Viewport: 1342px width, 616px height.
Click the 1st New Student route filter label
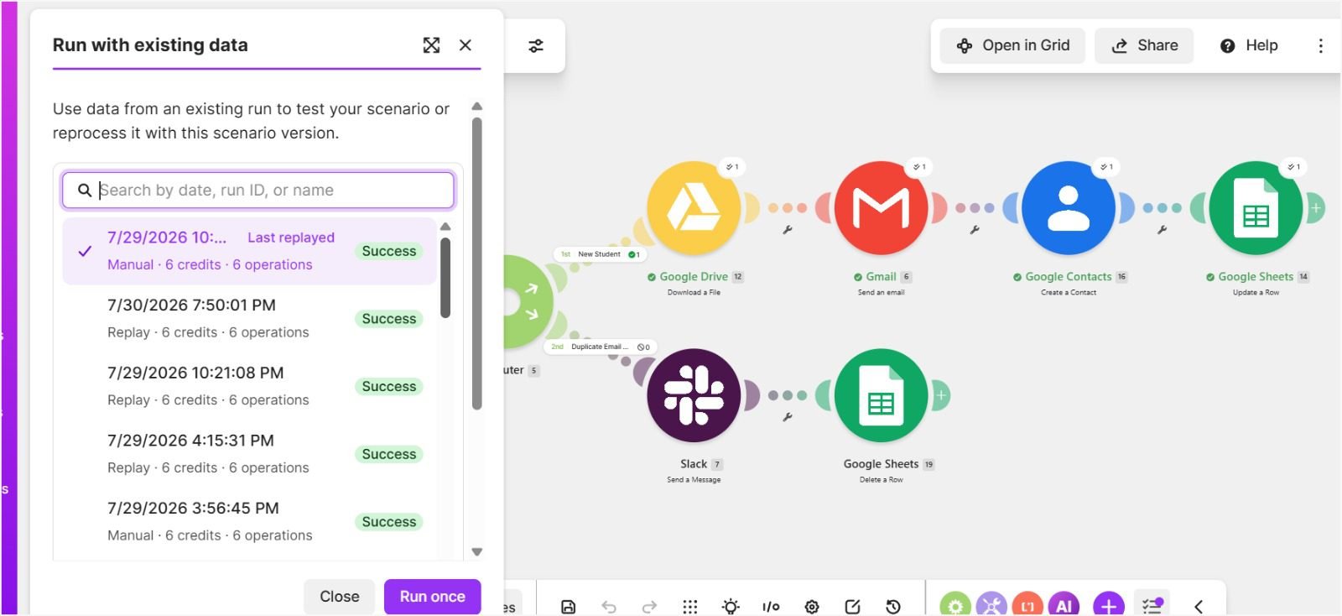pyautogui.click(x=600, y=254)
